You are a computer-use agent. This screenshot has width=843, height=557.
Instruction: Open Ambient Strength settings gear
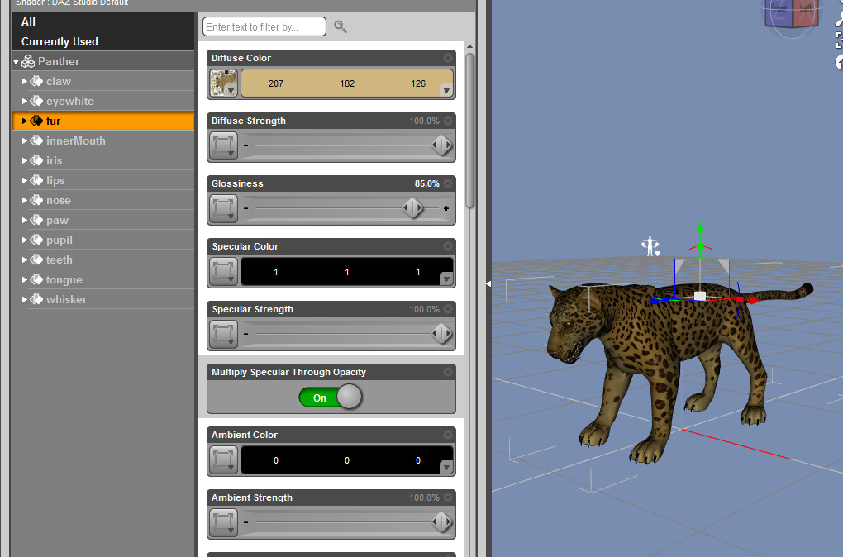click(448, 497)
